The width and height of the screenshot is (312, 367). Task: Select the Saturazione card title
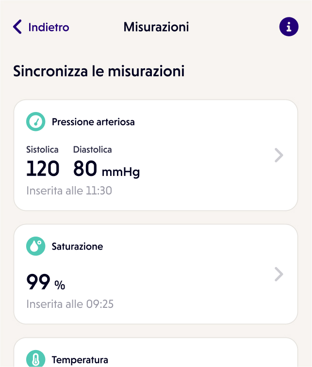[77, 246]
